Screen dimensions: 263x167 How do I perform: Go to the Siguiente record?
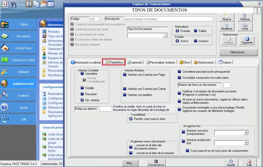click(247, 41)
